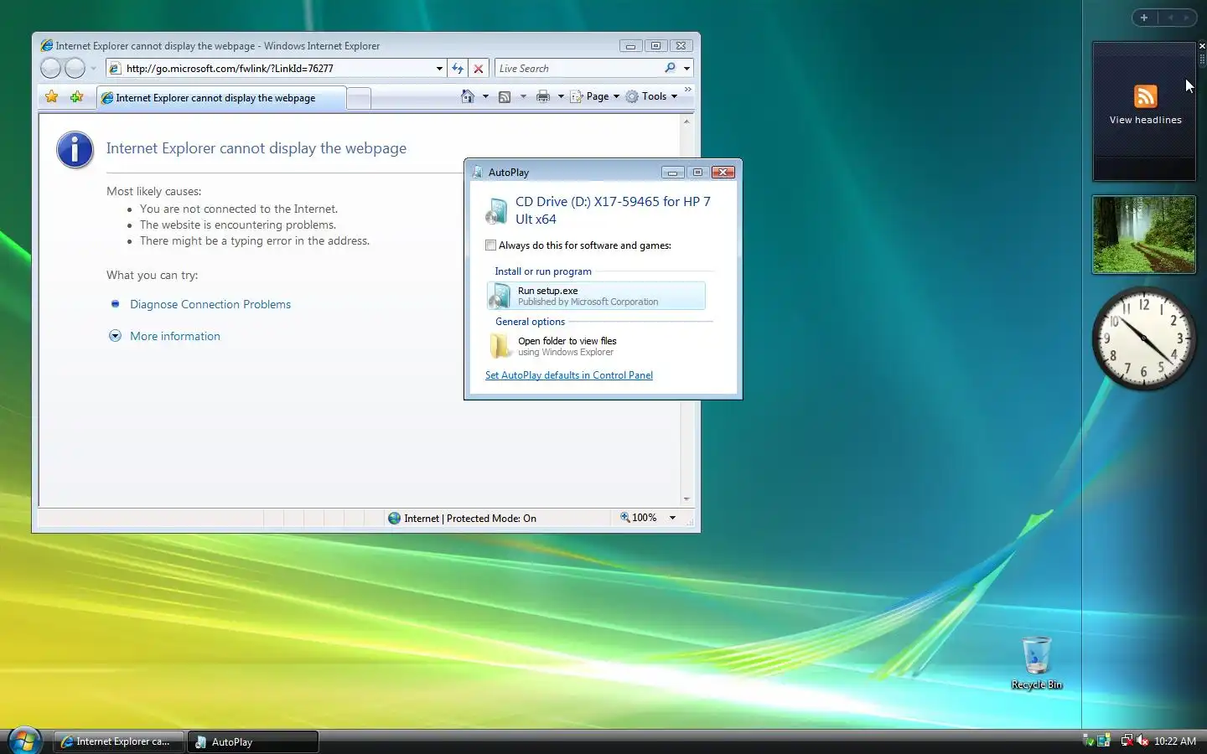This screenshot has height=754, width=1207.
Task: Click the Refresh page icon
Action: click(458, 69)
